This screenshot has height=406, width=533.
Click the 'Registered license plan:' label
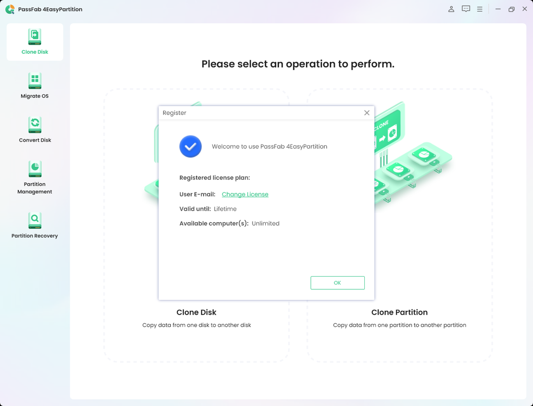pyautogui.click(x=214, y=178)
